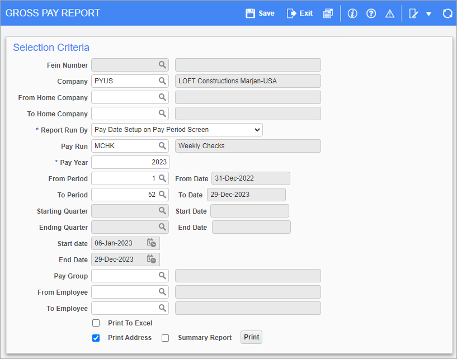Image resolution: width=457 pixels, height=359 pixels.
Task: Open the Report Run By dropdown
Action: (177, 130)
